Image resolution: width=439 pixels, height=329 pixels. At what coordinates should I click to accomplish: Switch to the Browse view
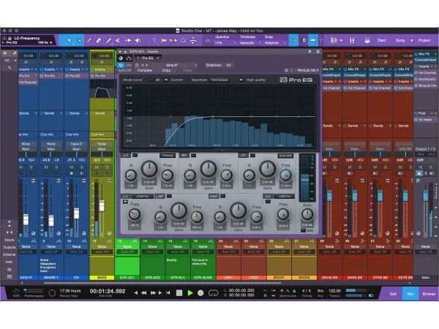pos(427,292)
